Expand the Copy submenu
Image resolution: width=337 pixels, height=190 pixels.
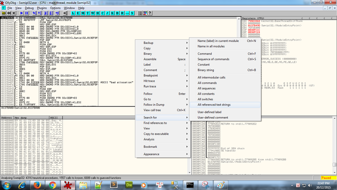click(163, 48)
